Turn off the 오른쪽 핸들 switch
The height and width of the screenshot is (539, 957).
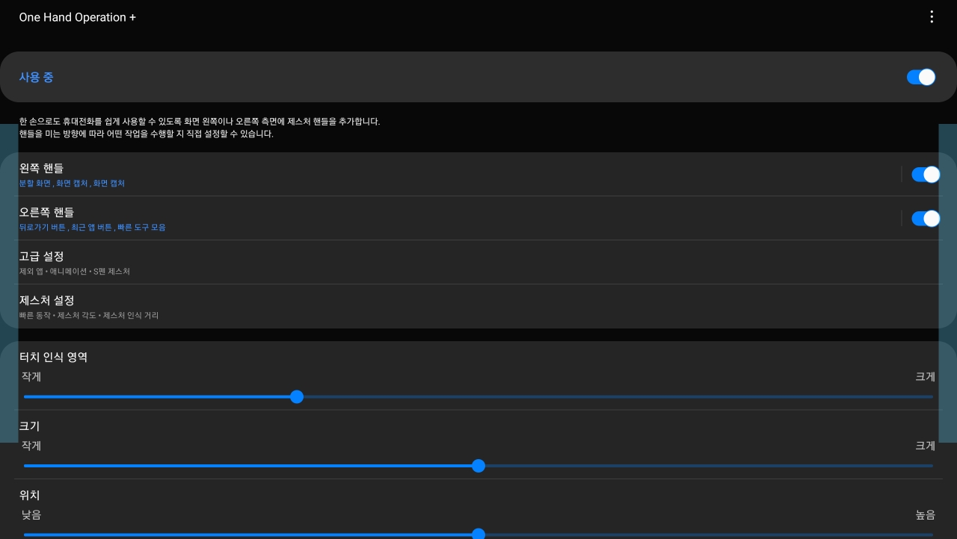(926, 218)
